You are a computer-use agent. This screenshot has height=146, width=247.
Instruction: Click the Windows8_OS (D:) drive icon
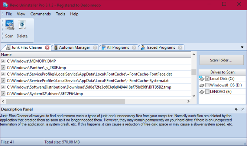coord(202,85)
